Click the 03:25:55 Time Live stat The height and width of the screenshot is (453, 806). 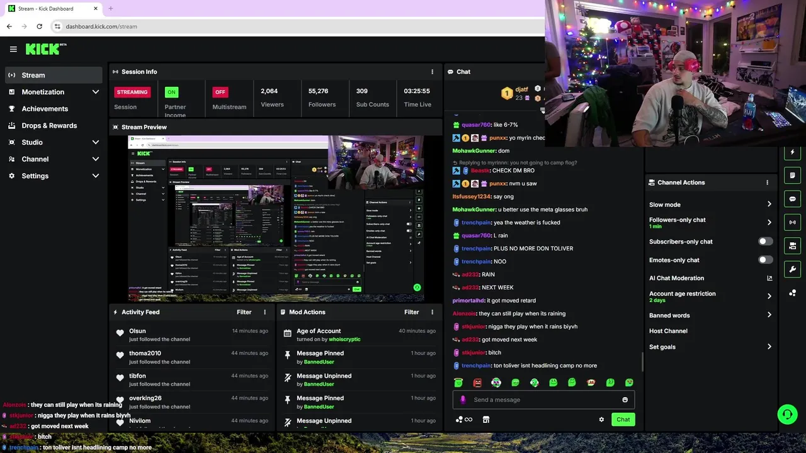click(417, 98)
